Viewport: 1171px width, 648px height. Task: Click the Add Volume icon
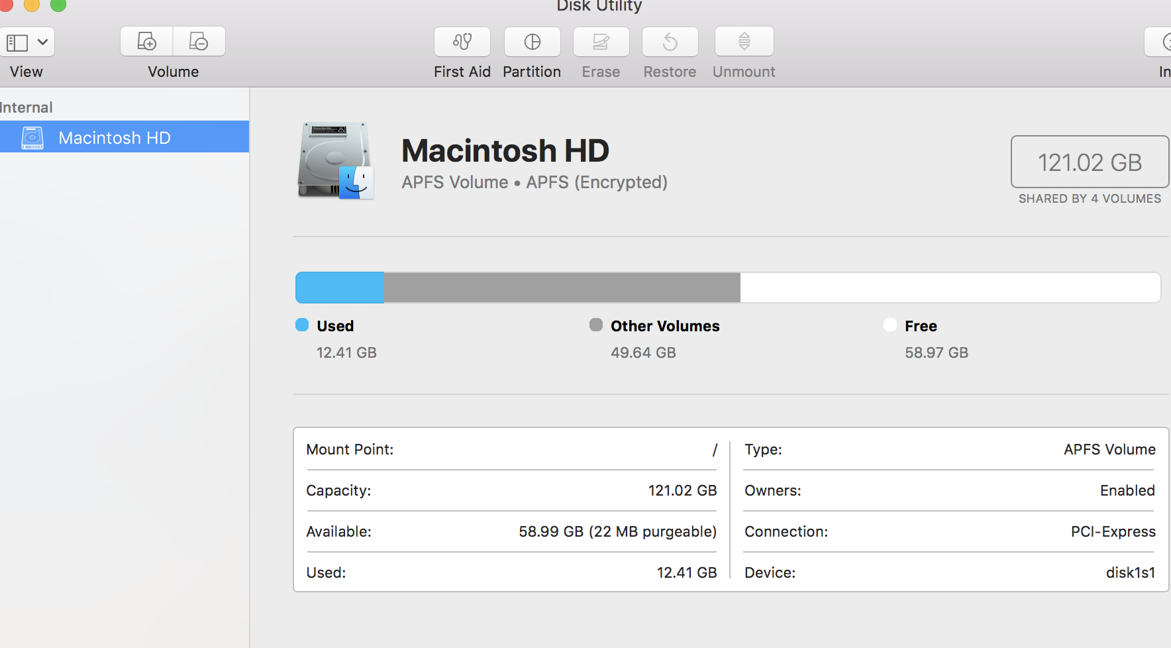tap(146, 42)
